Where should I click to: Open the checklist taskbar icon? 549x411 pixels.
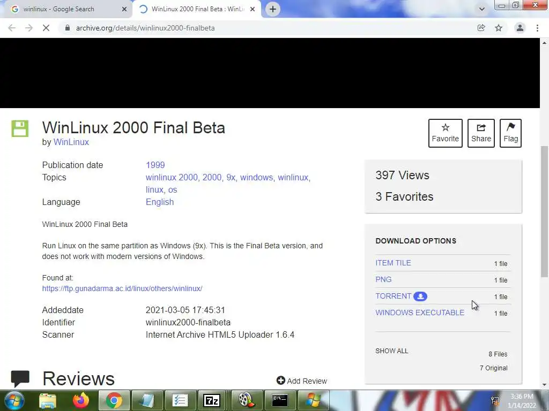coord(180,400)
